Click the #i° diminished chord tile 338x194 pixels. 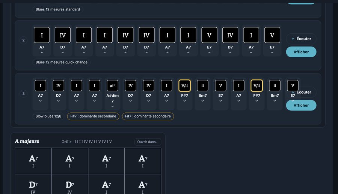coord(113,86)
